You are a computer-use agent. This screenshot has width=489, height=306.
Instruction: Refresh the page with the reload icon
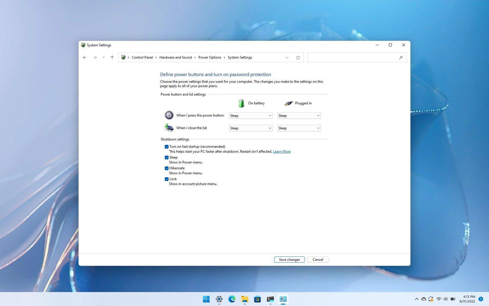click(x=298, y=57)
